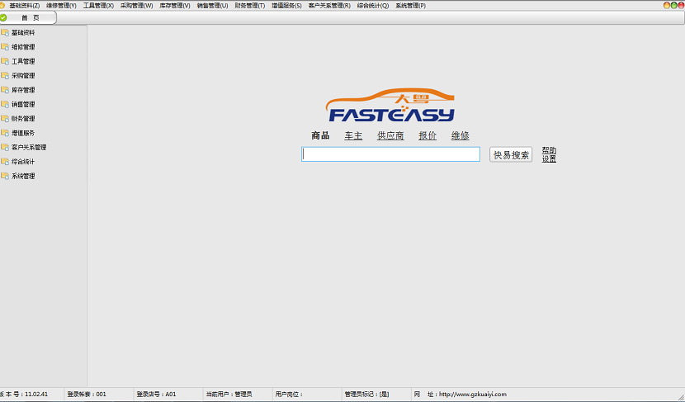Expand 客户关系管理 in the sidebar tree
This screenshot has height=402, width=685.
(29, 148)
